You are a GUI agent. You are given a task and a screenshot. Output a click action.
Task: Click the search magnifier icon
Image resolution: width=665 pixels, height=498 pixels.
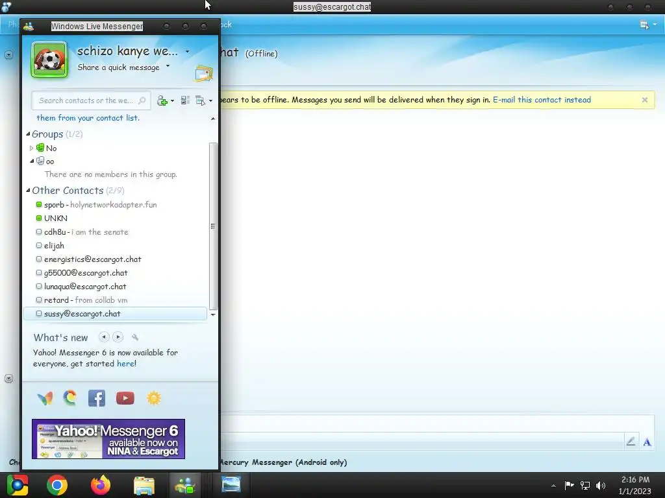(142, 101)
